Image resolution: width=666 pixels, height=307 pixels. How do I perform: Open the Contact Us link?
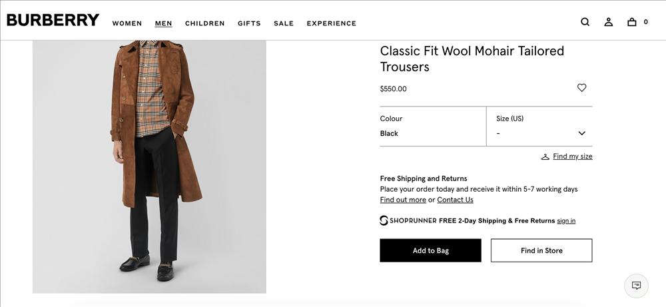pos(455,200)
